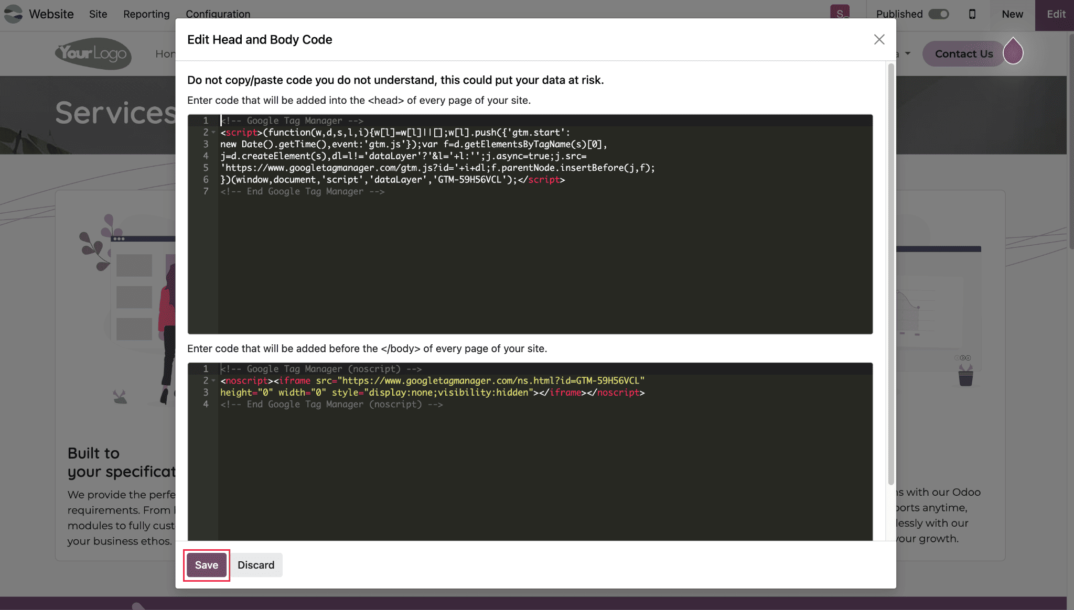Collapse the script fold arrow in head editor
The width and height of the screenshot is (1074, 610).
point(213,133)
